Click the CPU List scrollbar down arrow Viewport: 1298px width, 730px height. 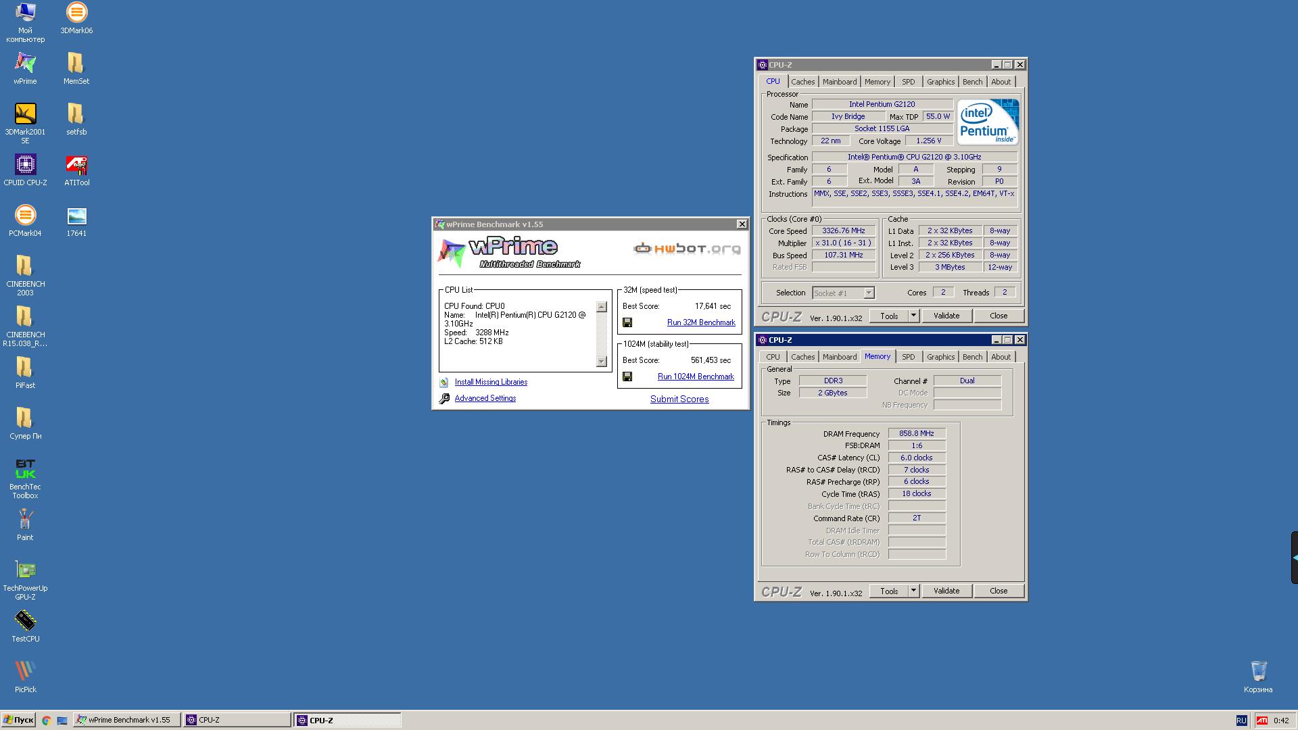click(x=602, y=362)
